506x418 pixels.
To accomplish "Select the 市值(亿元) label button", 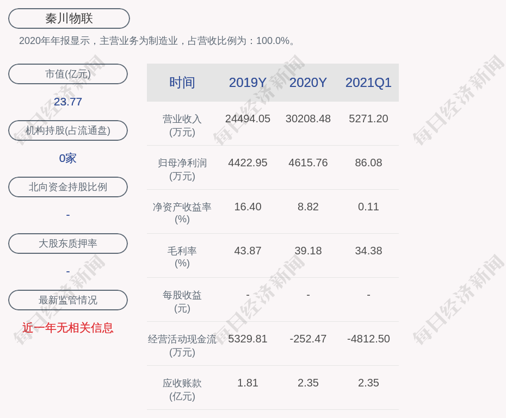I will pyautogui.click(x=68, y=74).
